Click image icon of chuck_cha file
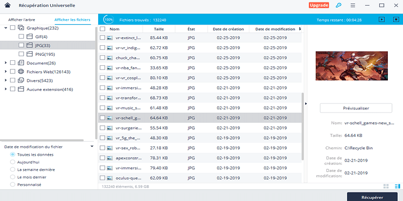 click(110, 58)
